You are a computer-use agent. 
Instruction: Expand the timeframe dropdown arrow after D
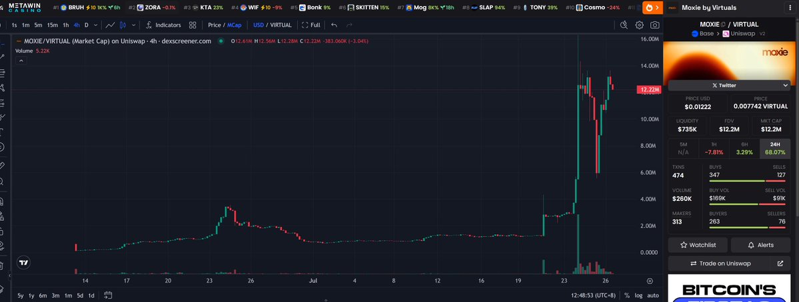[x=96, y=25]
